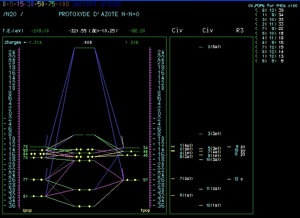Viewport: 300px width, 218px height.
Task: Click the '-321.55 (ΔE=-10.25)' energy text
Action: pos(93,30)
